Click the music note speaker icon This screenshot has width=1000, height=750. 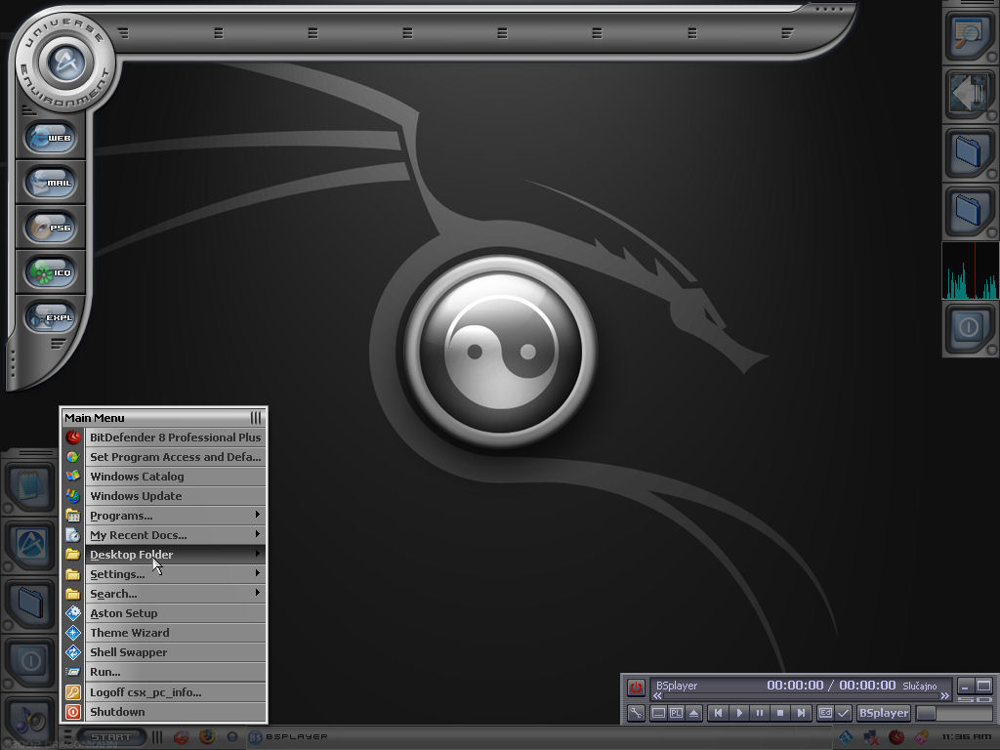(27, 721)
